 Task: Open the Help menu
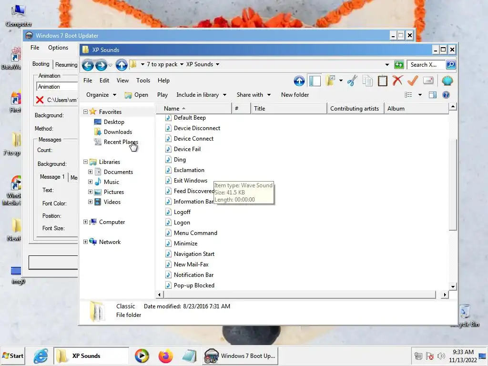pyautogui.click(x=163, y=81)
